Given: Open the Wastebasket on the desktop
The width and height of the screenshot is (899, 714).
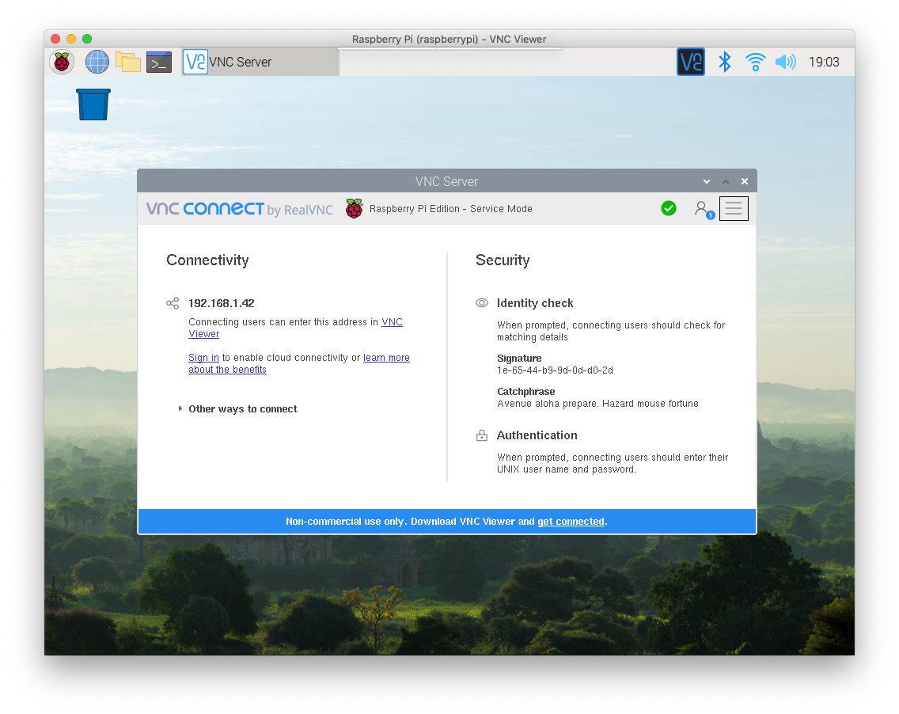Looking at the screenshot, I should coord(93,104).
